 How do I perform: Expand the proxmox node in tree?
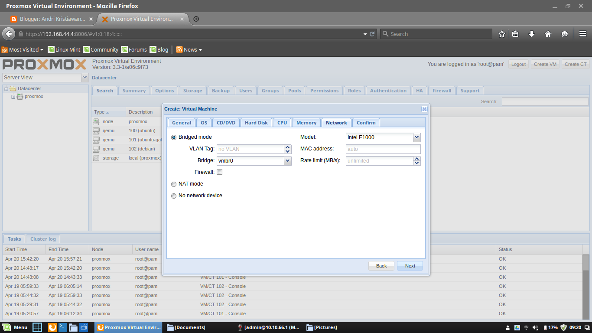coord(13,97)
